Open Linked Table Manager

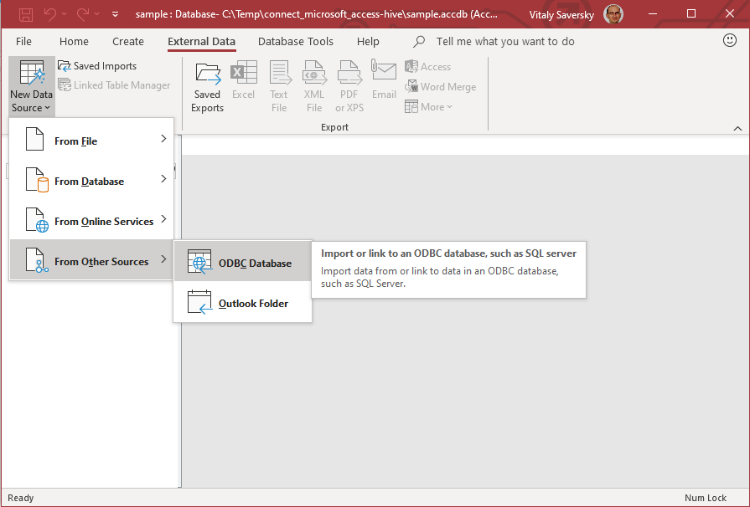[114, 85]
